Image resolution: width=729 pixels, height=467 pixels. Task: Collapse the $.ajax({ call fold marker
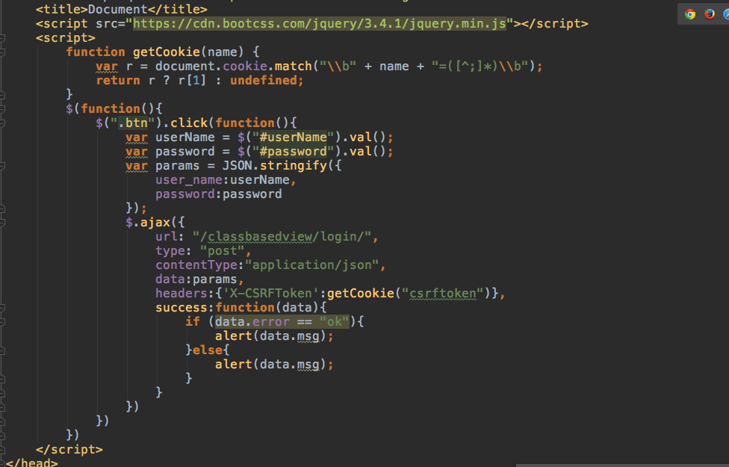[x=2, y=223]
